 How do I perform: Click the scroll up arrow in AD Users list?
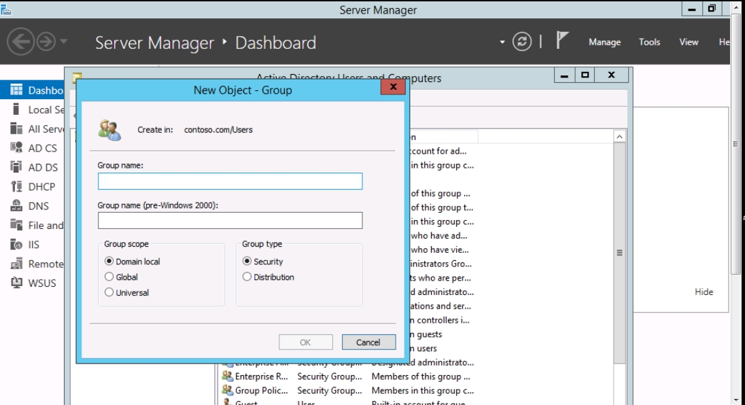[x=619, y=137]
